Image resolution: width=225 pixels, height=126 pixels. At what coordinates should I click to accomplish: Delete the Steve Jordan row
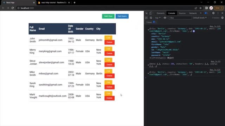click(x=109, y=64)
